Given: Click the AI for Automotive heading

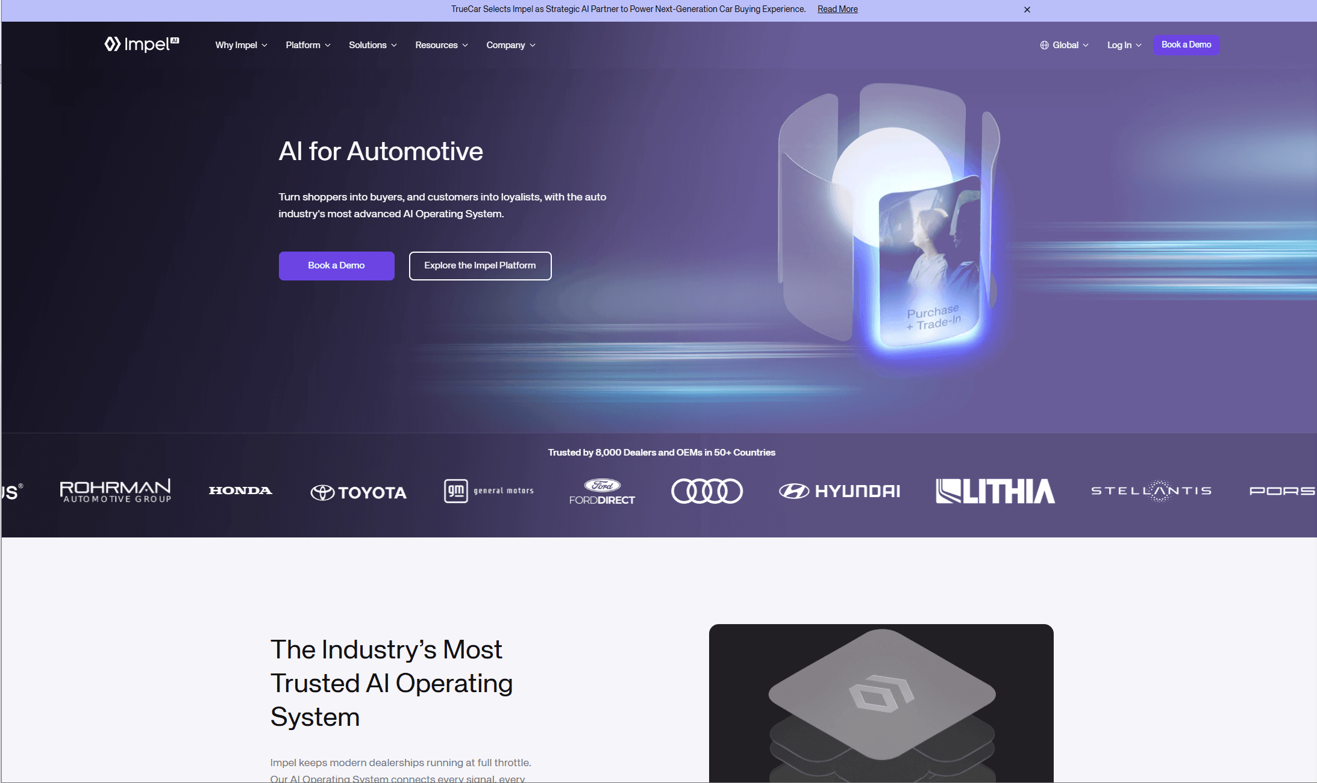Looking at the screenshot, I should (x=381, y=151).
